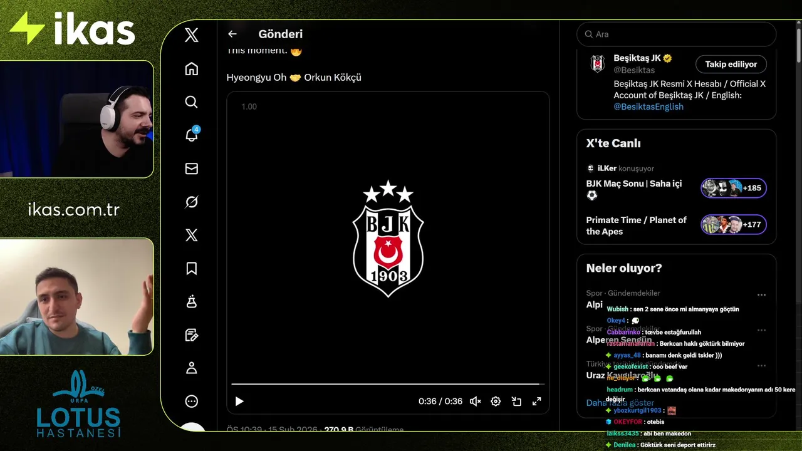Open more options for Uraz Kaygılaroğlu trend
Viewport: 802px width, 451px height.
(x=761, y=366)
